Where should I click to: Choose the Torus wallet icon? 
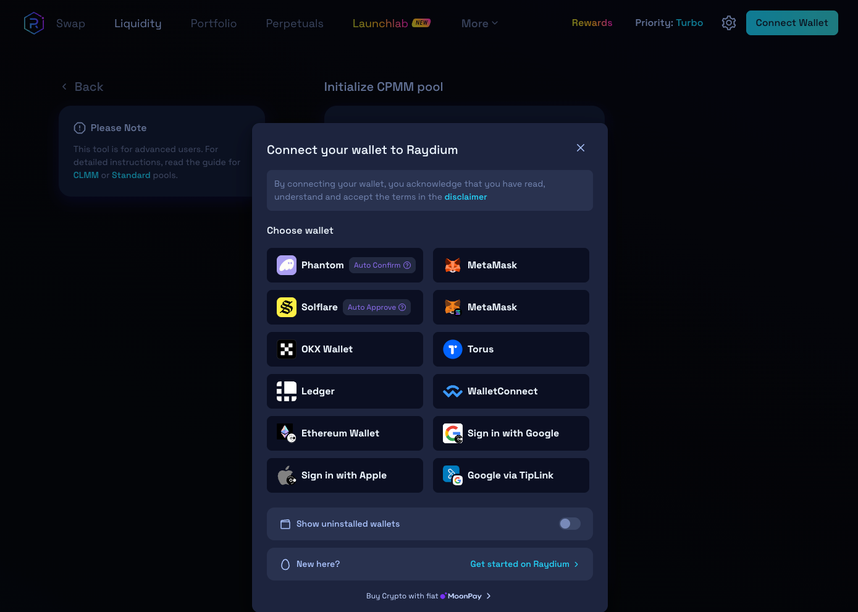453,349
